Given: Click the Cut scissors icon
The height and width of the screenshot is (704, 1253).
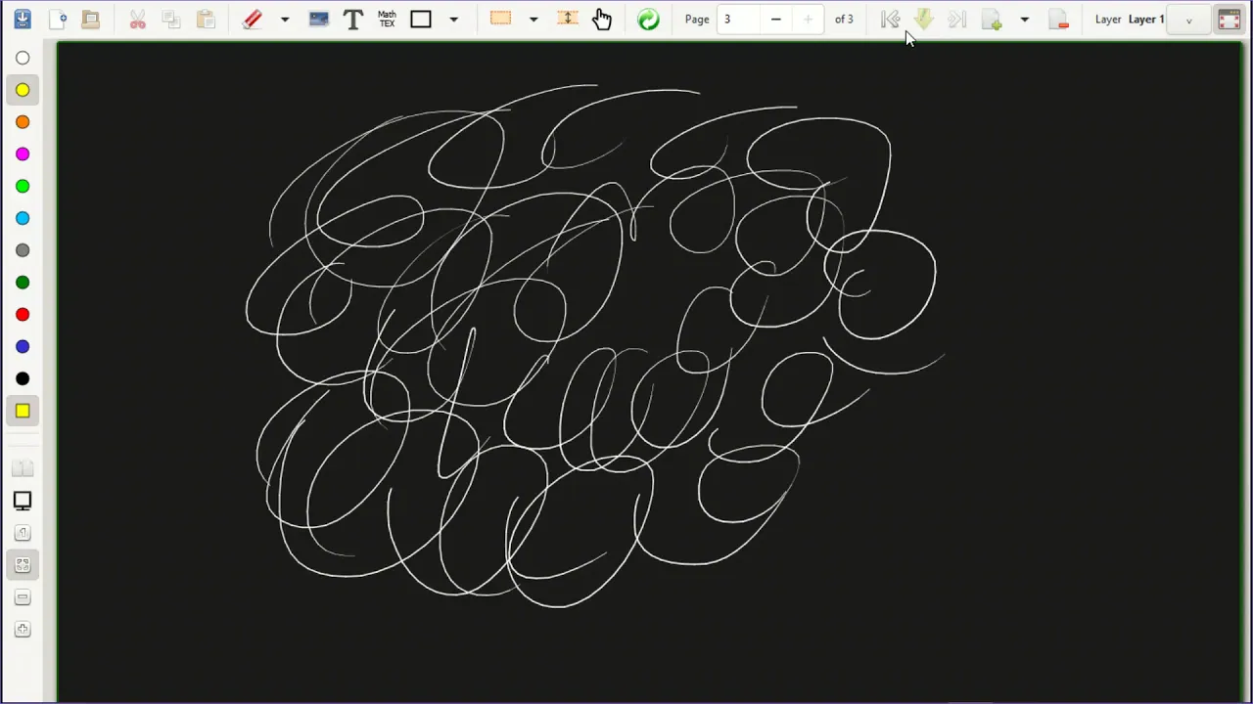Looking at the screenshot, I should (x=138, y=19).
